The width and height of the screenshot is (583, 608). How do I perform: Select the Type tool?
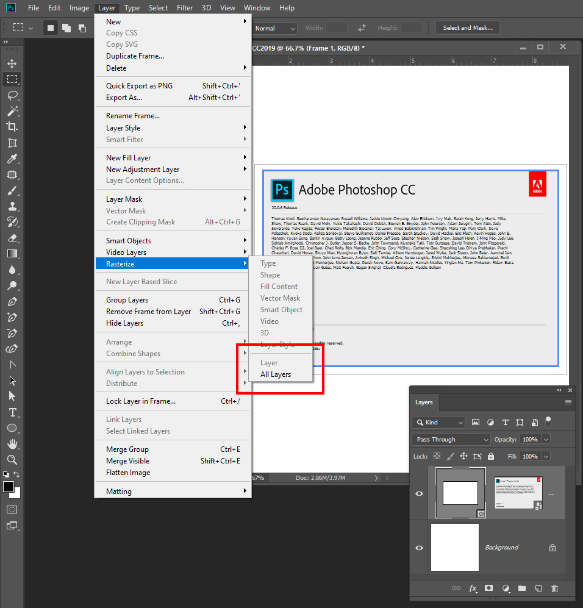[12, 412]
